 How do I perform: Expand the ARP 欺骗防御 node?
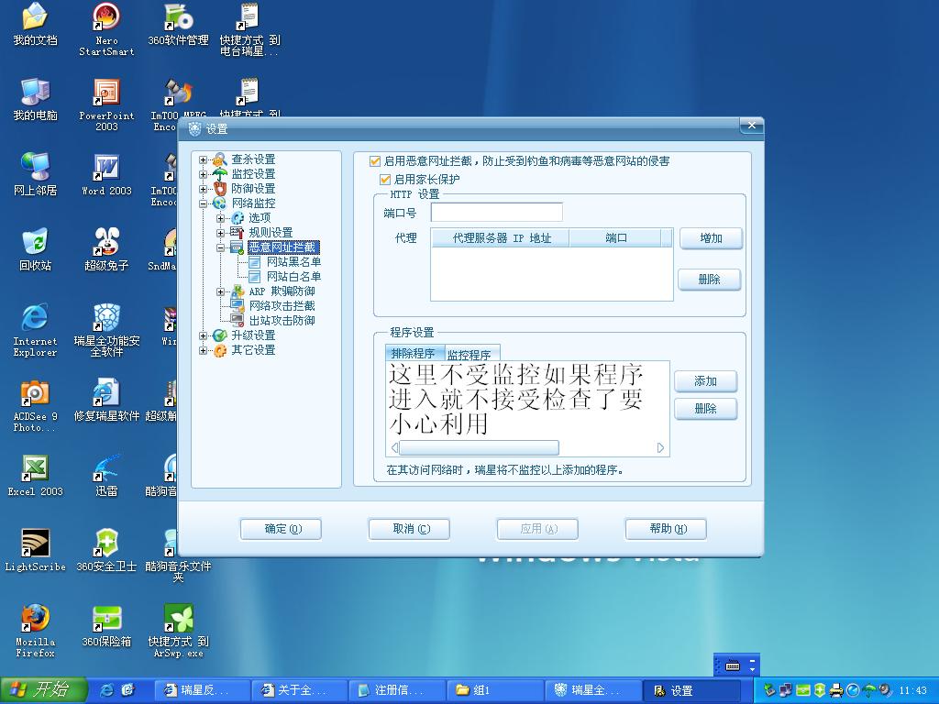click(x=221, y=291)
